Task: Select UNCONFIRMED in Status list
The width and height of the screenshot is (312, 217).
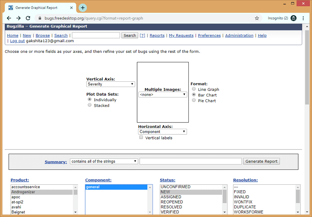Action: [x=191, y=187]
